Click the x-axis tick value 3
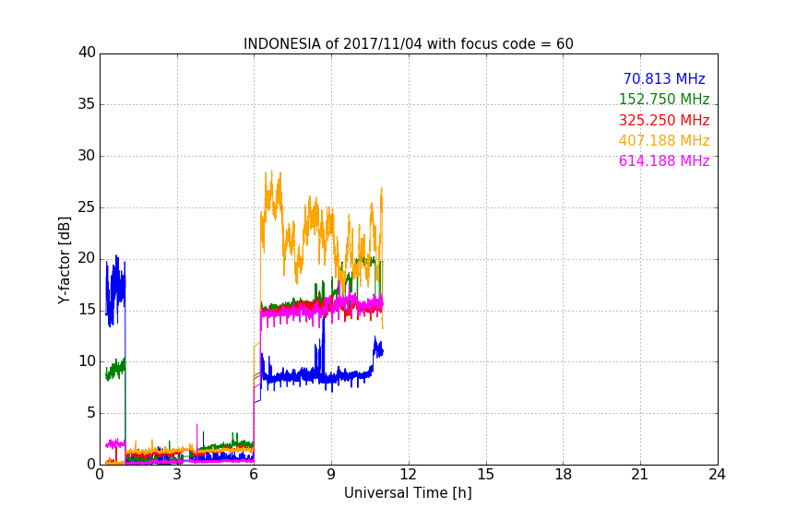This screenshot has width=797, height=531. coord(177,475)
